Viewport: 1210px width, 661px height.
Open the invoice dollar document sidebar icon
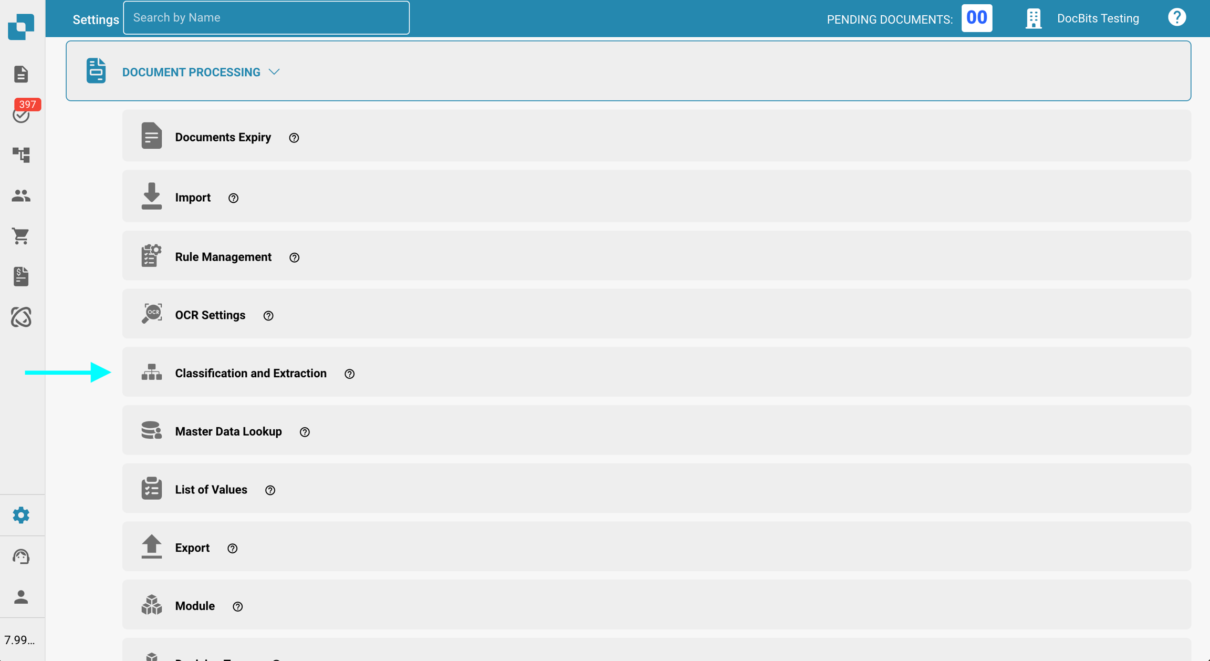pos(21,276)
